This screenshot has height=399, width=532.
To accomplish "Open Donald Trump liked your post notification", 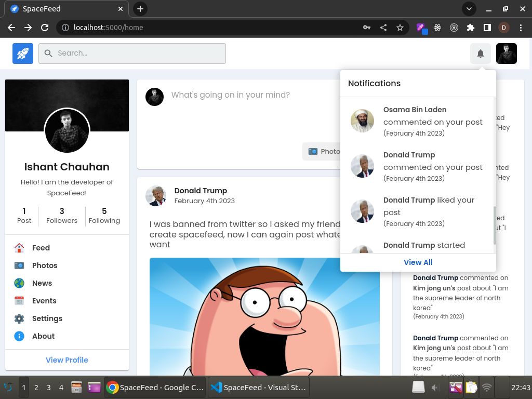I will coord(417,211).
